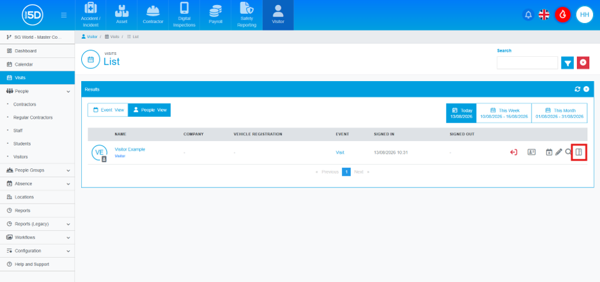Open the Payroll module
This screenshot has width=600, height=282.
click(x=215, y=15)
